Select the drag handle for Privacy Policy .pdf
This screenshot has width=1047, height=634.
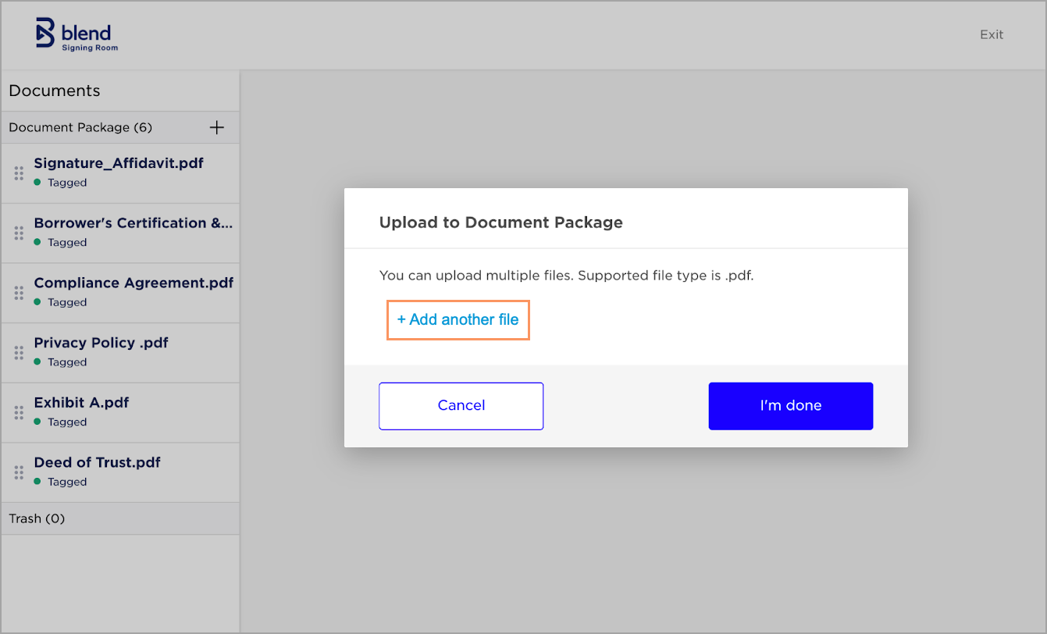coord(19,352)
